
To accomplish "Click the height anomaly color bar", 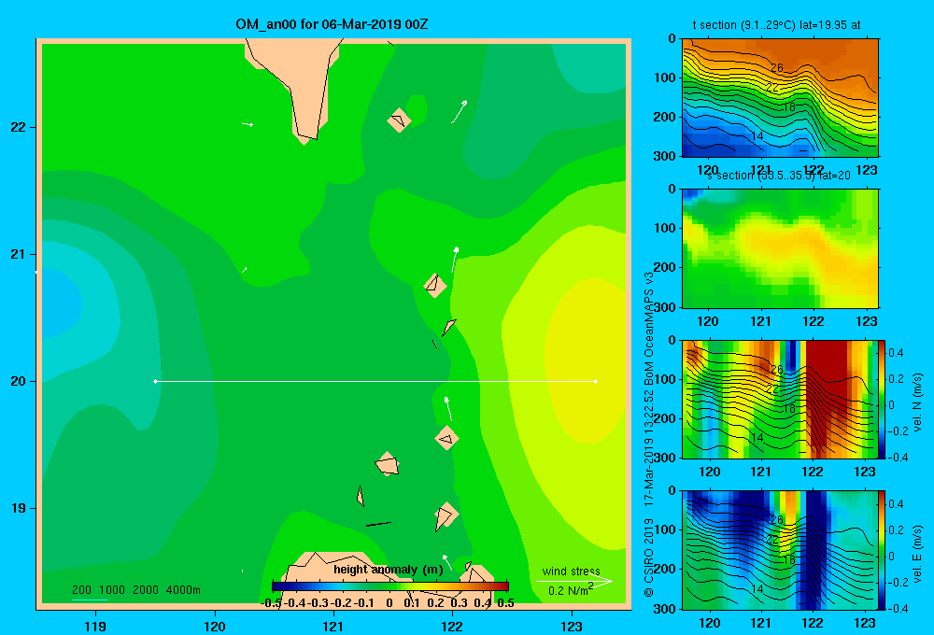I will tap(390, 586).
